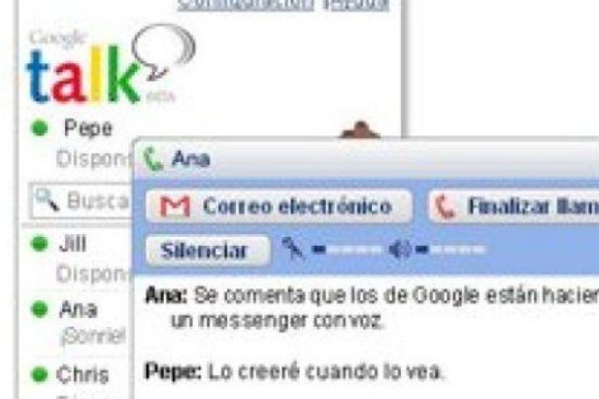The image size is (599, 399).
Task: Click the green phone icon beside Ana
Action: pyautogui.click(x=153, y=159)
